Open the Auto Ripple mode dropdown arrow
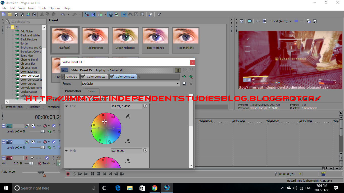The image size is (344, 193). coord(105,15)
